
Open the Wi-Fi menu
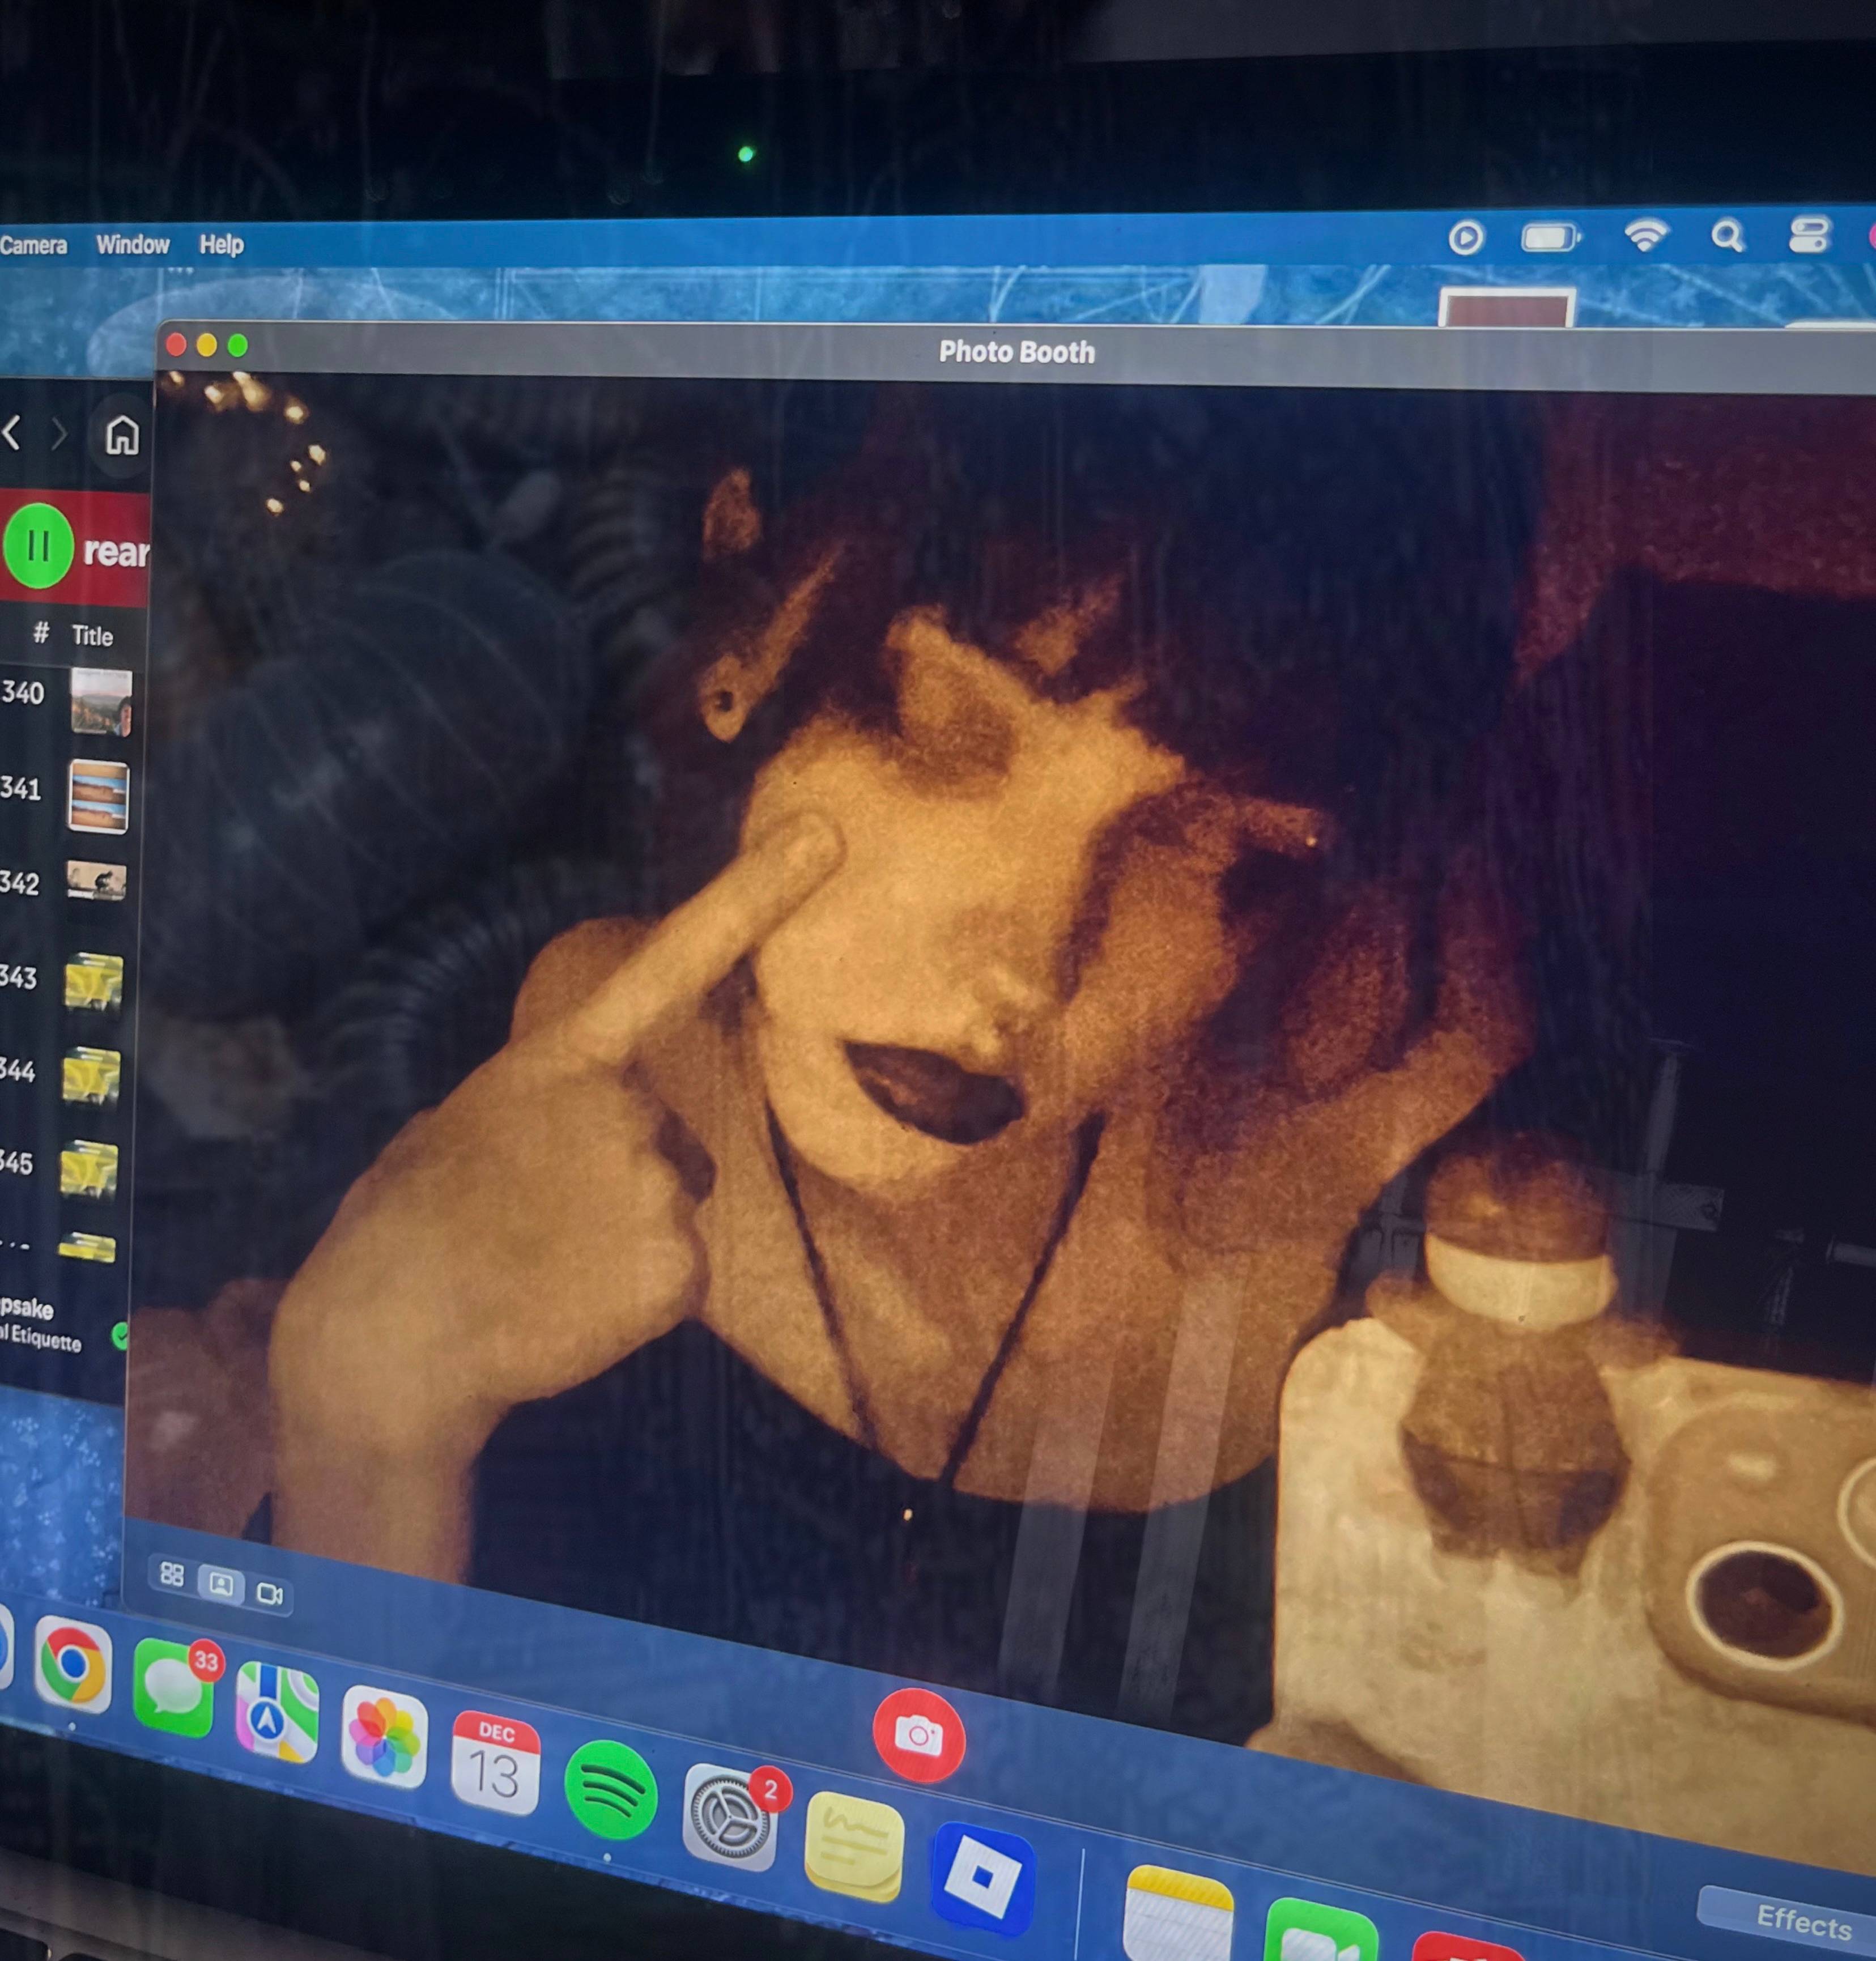tap(1645, 236)
